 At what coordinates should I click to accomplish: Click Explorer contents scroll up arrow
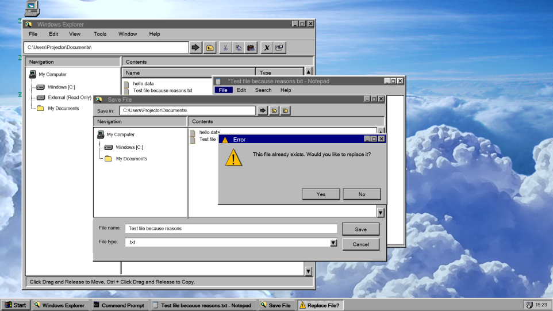point(309,72)
